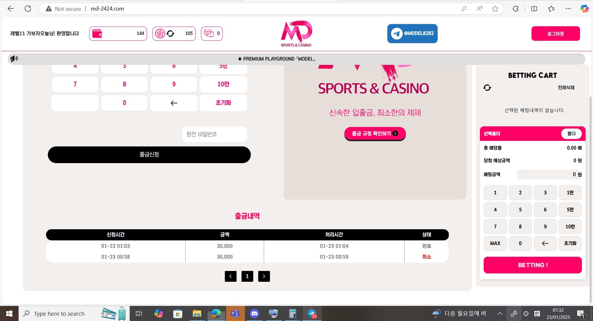Click the betting cart keypad 6

[545, 209]
